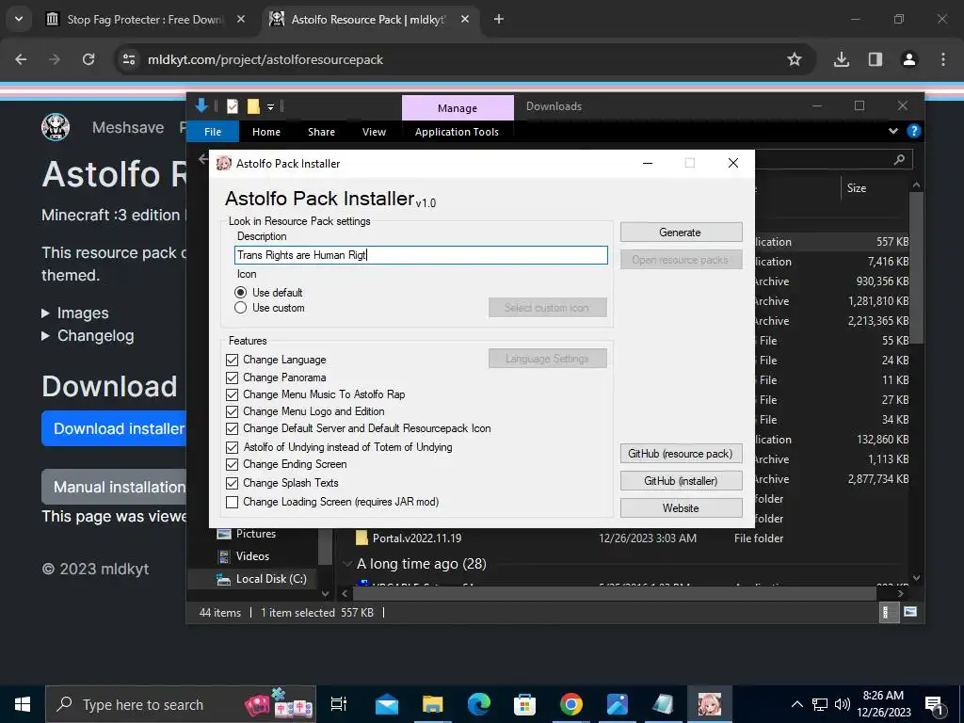This screenshot has width=964, height=723.
Task: Open Explorer quick access toolbar dropdown
Action: (x=270, y=107)
